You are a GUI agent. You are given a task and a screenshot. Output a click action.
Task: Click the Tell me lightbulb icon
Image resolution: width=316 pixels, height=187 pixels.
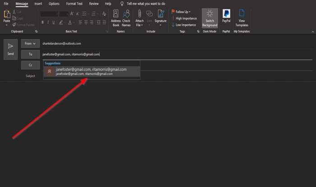[x=122, y=4]
